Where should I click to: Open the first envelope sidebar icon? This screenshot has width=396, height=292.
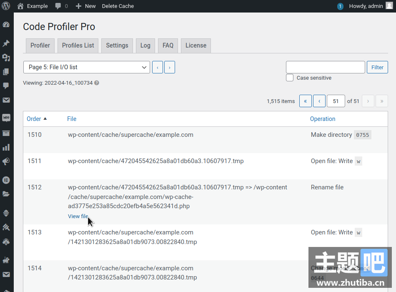point(6,100)
